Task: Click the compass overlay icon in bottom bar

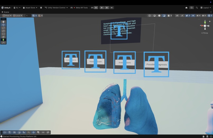Action: (48, 132)
